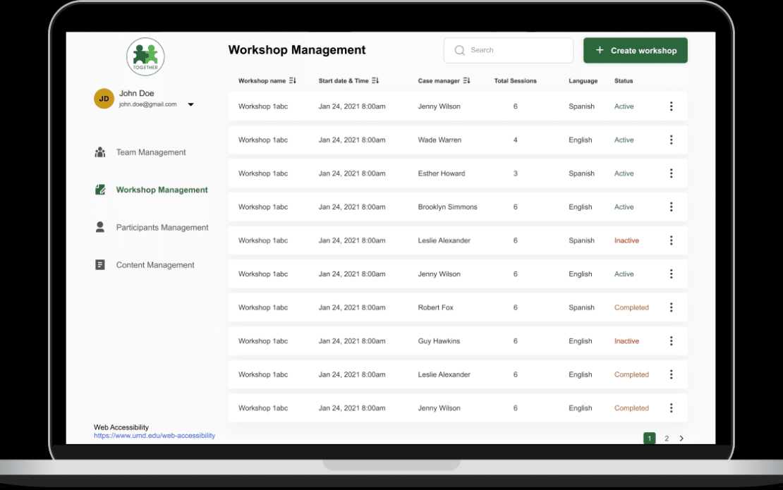Open options menu for Leslie Alexander Inactive row
Screen dimensions: 783x490
coord(671,240)
